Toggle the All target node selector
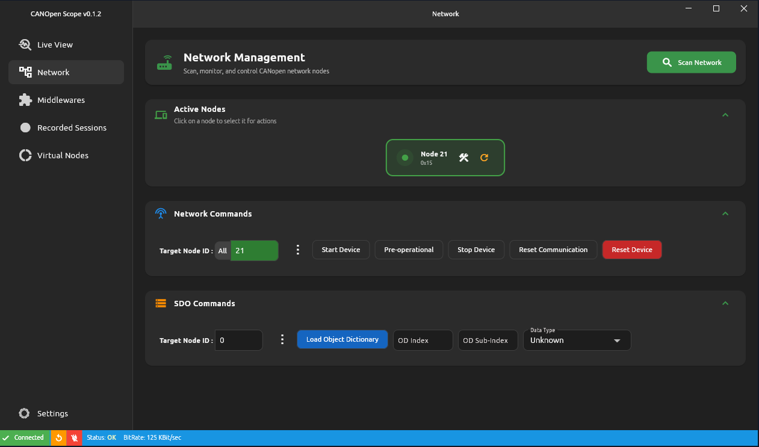Viewport: 759px width, 447px height. click(x=222, y=250)
